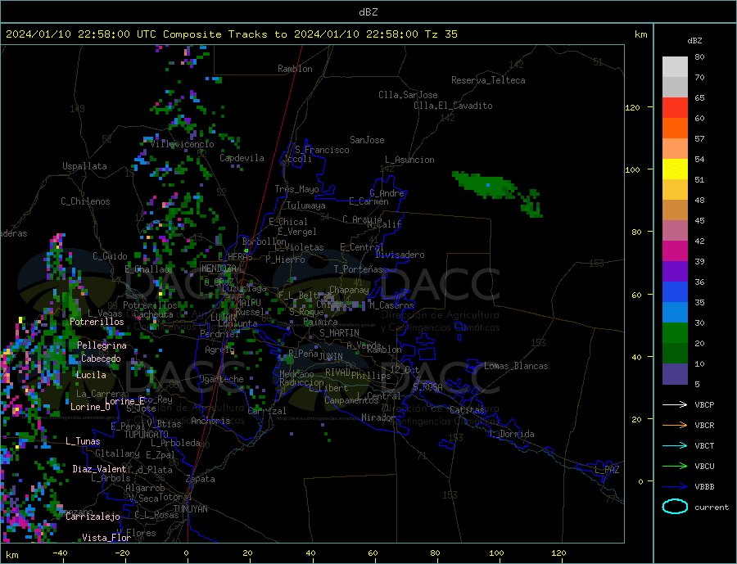Click the Clla.El_Cavadito label
The width and height of the screenshot is (737, 564).
click(453, 106)
